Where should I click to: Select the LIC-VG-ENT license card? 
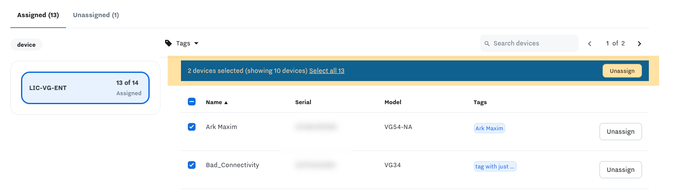(x=85, y=88)
